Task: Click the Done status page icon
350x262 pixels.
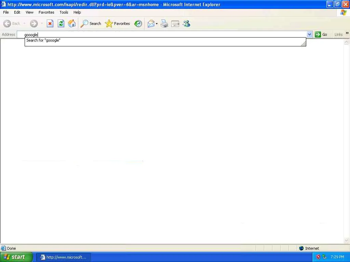Action: pyautogui.click(x=3, y=248)
